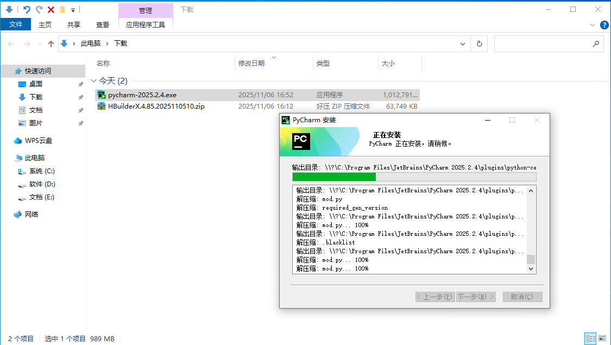Click the red delete X icon
The width and height of the screenshot is (611, 345).
[x=51, y=10]
